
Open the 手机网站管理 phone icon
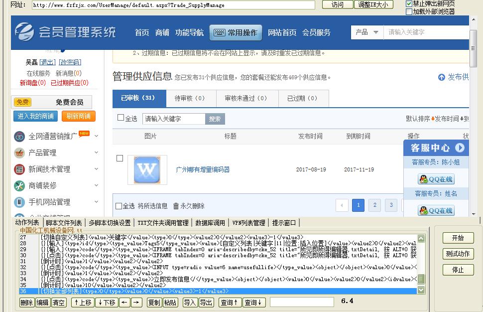19,202
